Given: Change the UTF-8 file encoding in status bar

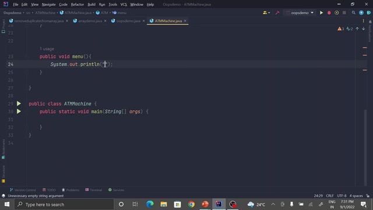Looking at the screenshot, I should tap(342, 196).
